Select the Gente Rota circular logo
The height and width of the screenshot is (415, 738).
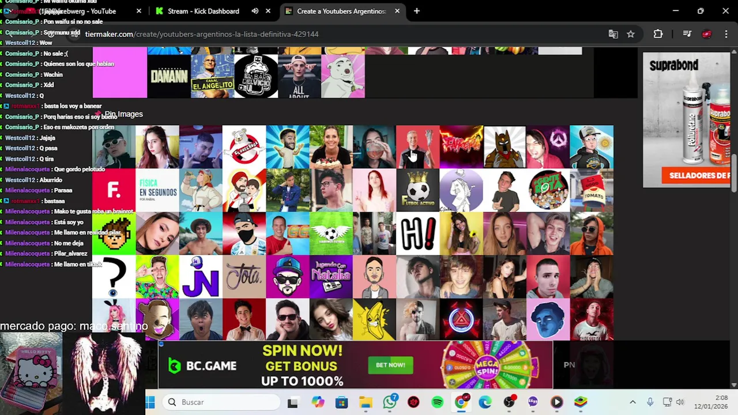(548, 190)
